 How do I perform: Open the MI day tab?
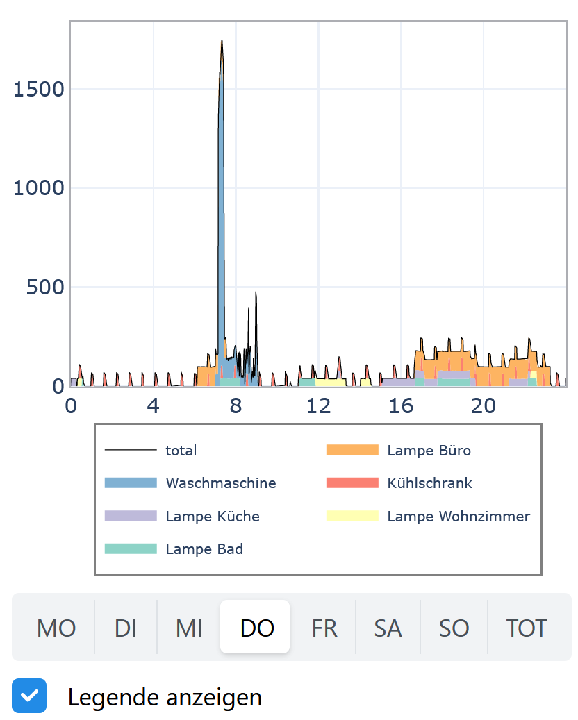(189, 627)
